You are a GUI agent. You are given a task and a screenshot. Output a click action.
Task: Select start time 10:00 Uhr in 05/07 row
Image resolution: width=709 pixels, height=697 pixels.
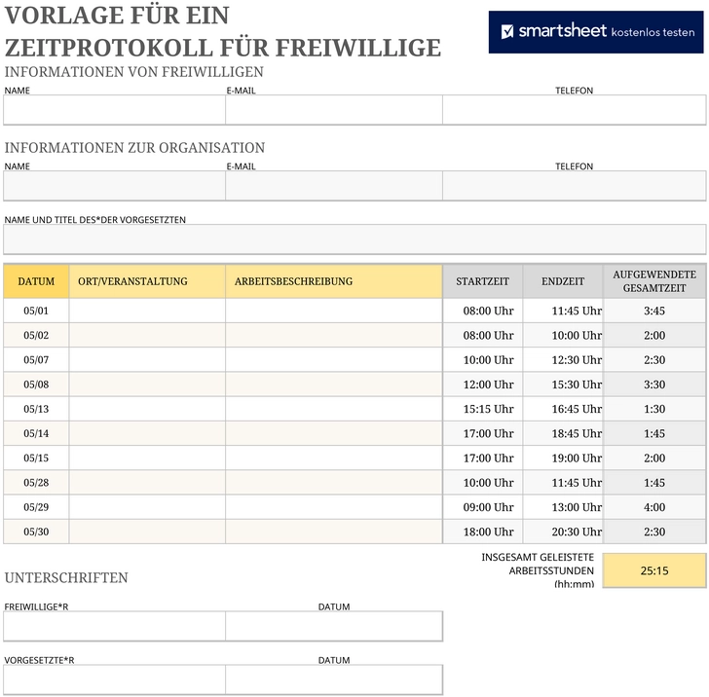point(482,360)
